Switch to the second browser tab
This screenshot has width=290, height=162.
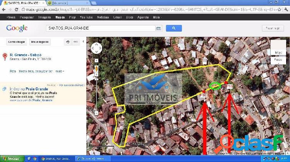click(x=68, y=3)
